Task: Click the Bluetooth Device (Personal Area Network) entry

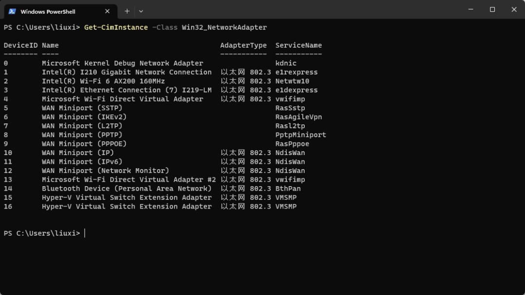Action: tap(126, 189)
